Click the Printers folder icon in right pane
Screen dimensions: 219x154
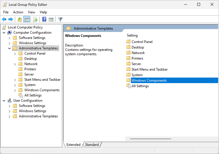[128, 58]
